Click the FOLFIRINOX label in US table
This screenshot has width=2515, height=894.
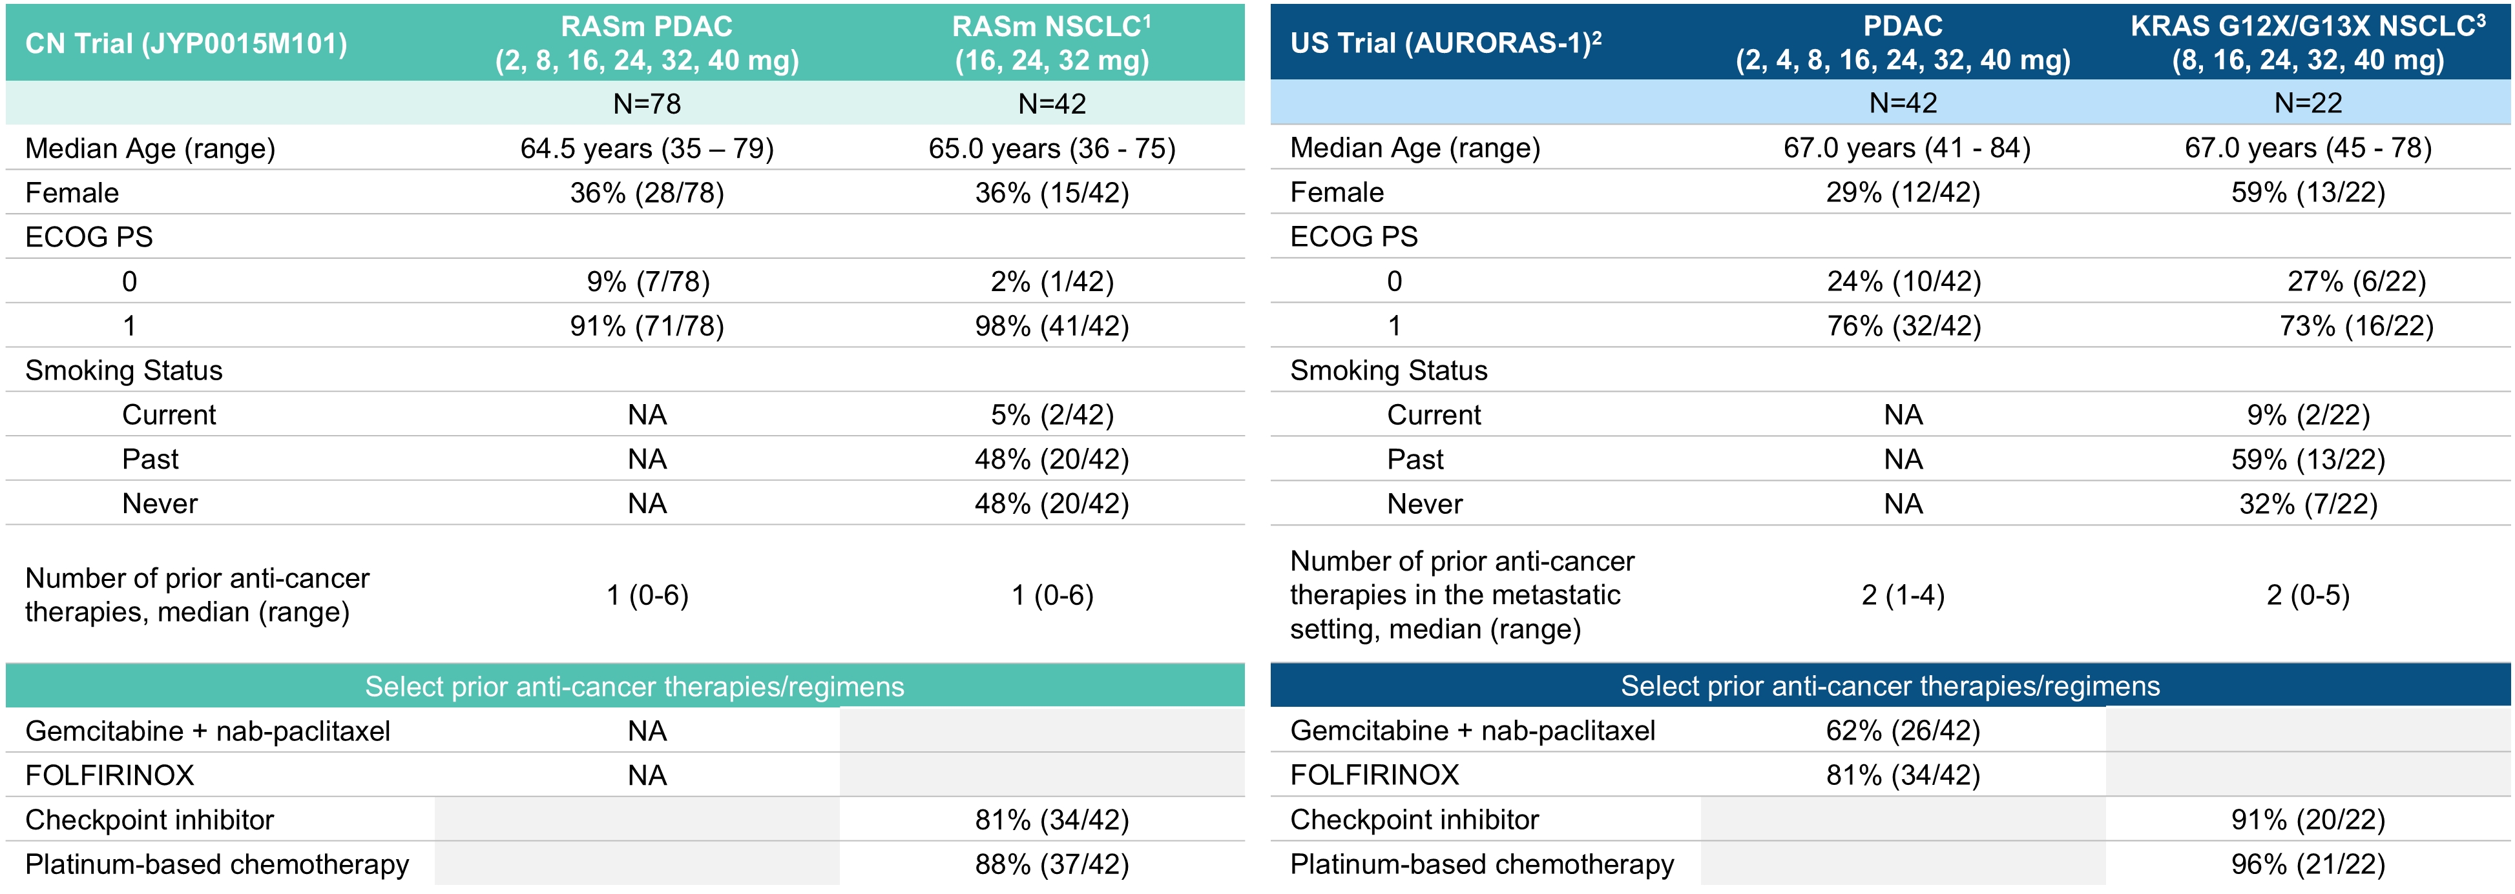click(x=1375, y=775)
